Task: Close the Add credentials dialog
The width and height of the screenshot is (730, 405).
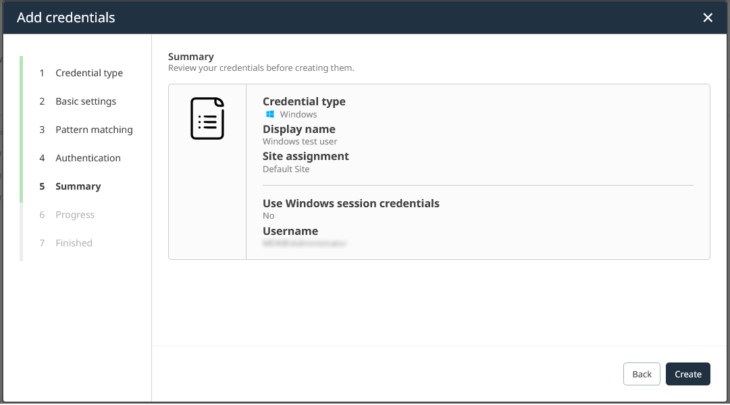Action: (708, 18)
